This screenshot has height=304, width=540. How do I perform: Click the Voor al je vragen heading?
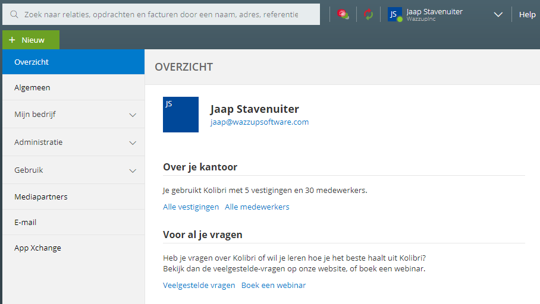click(x=202, y=235)
